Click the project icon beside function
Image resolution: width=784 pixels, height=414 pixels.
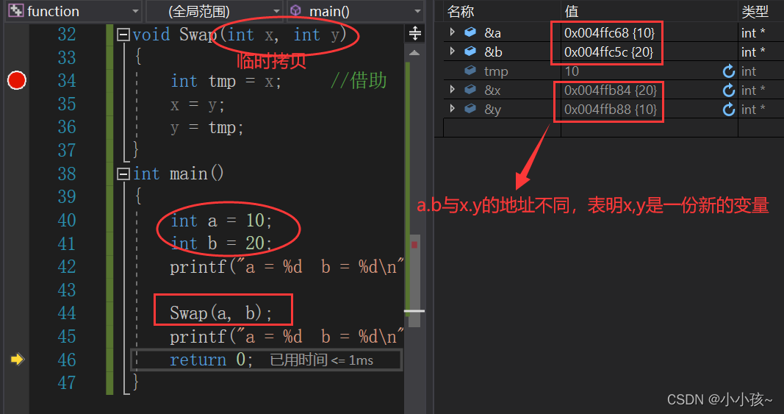16,10
